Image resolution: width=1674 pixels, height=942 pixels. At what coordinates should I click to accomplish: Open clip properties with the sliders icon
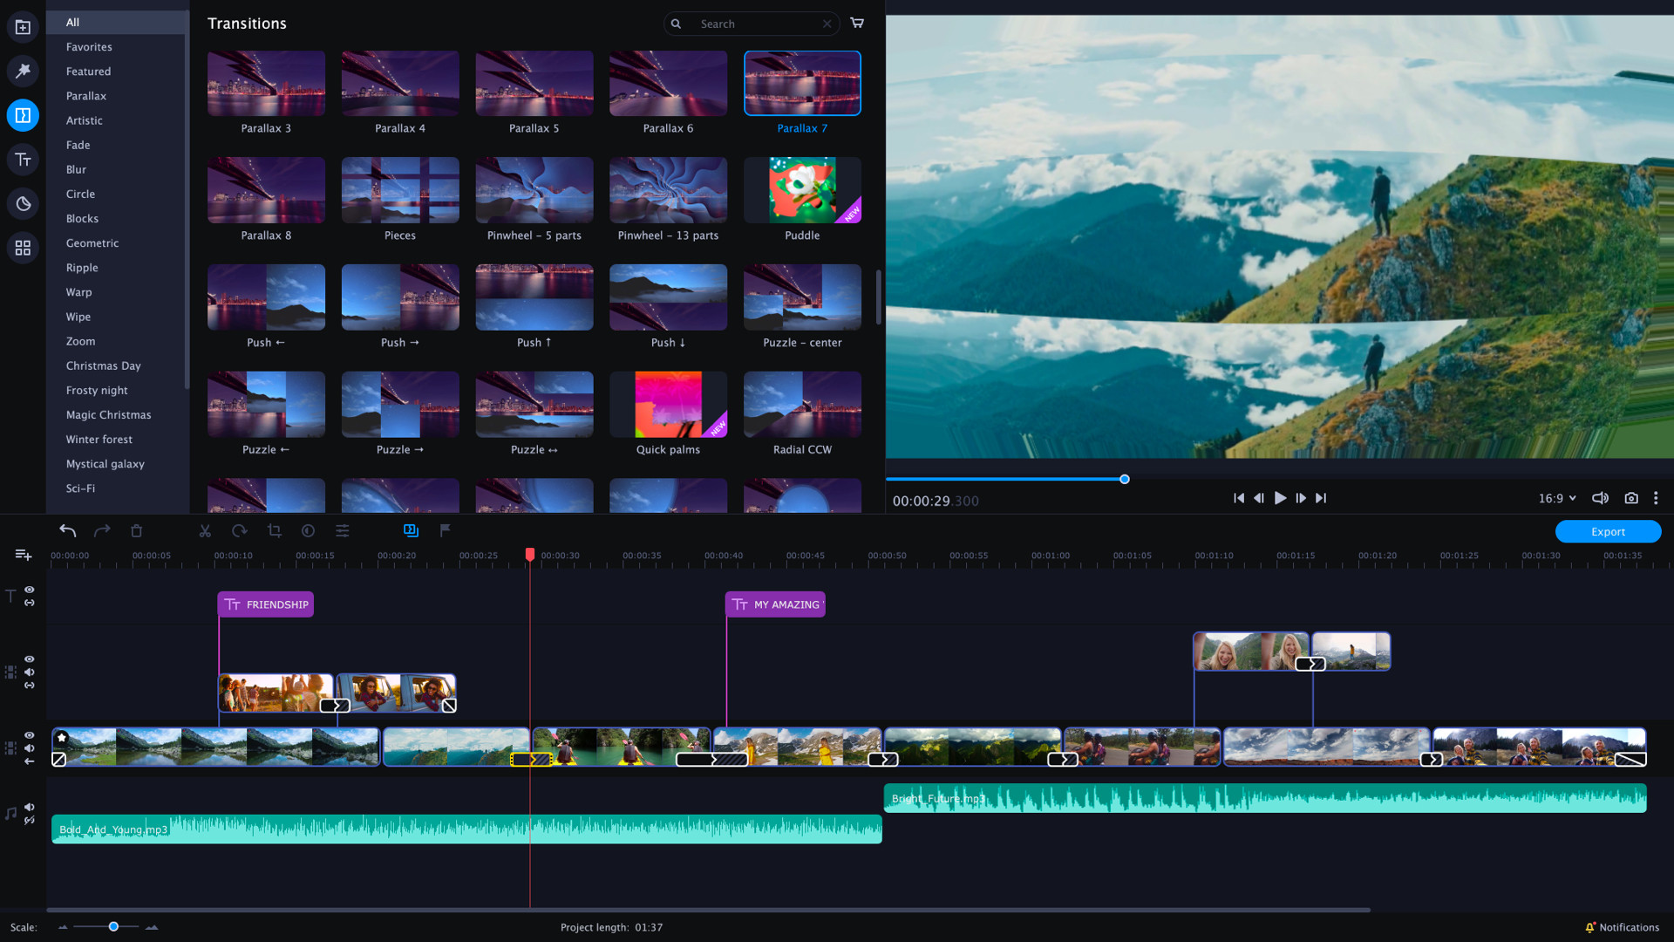coord(342,530)
